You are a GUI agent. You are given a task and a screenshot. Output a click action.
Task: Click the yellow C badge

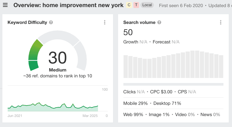point(129,5)
